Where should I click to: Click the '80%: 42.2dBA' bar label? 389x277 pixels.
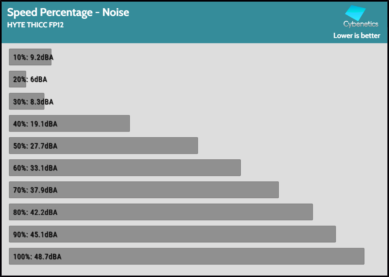pyautogui.click(x=35, y=212)
